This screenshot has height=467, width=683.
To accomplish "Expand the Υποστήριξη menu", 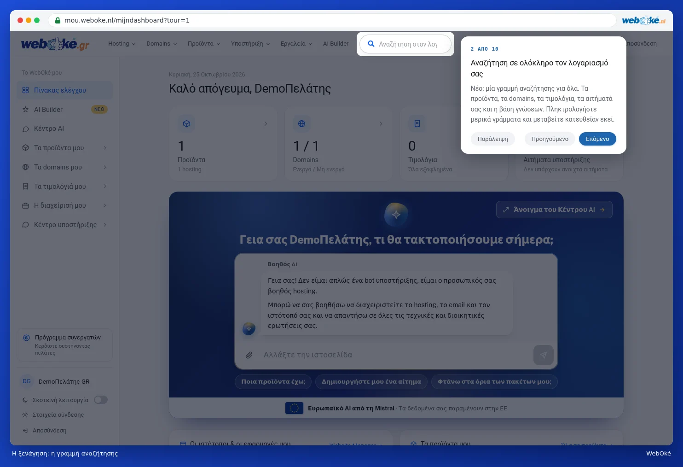I will (250, 44).
